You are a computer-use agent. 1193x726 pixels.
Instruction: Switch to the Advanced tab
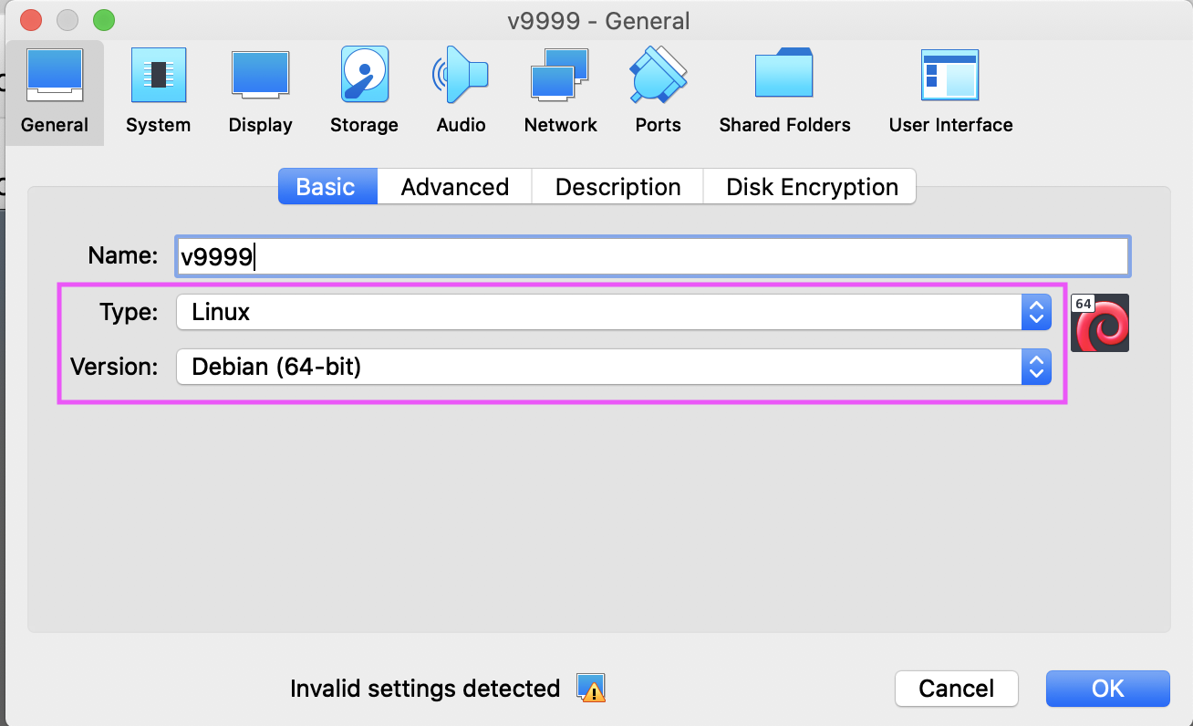click(x=454, y=187)
